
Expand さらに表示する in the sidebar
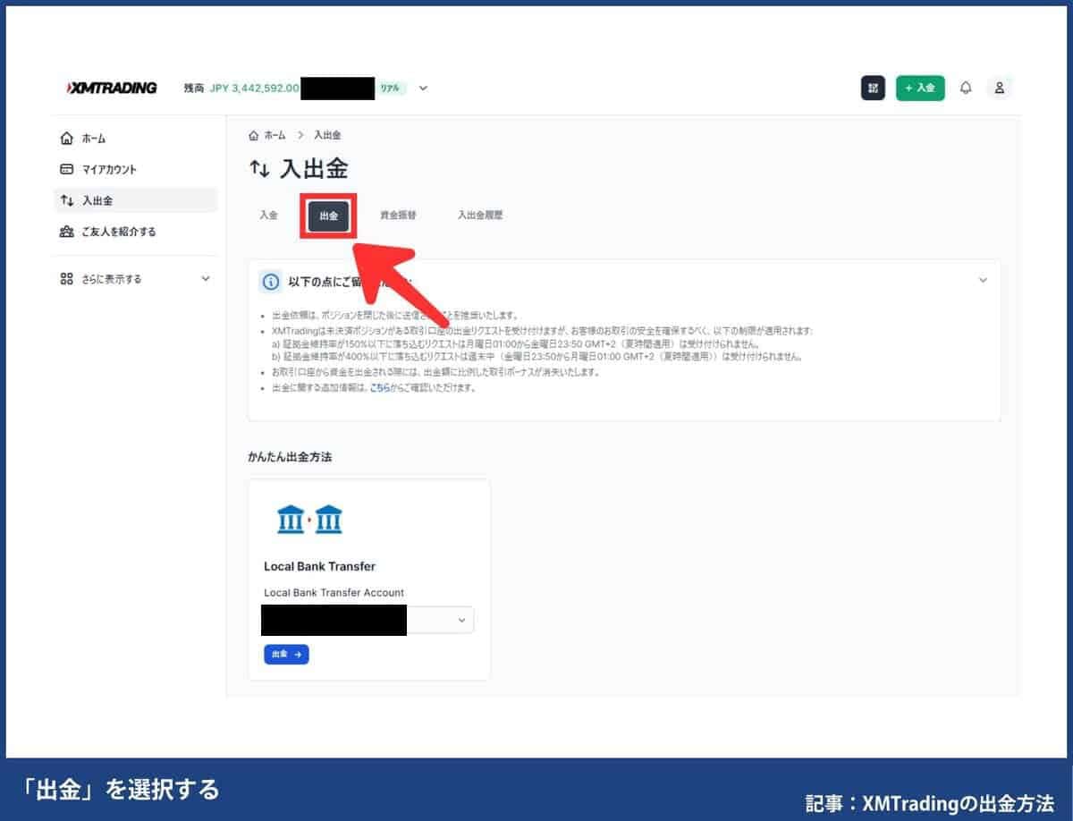[x=137, y=279]
